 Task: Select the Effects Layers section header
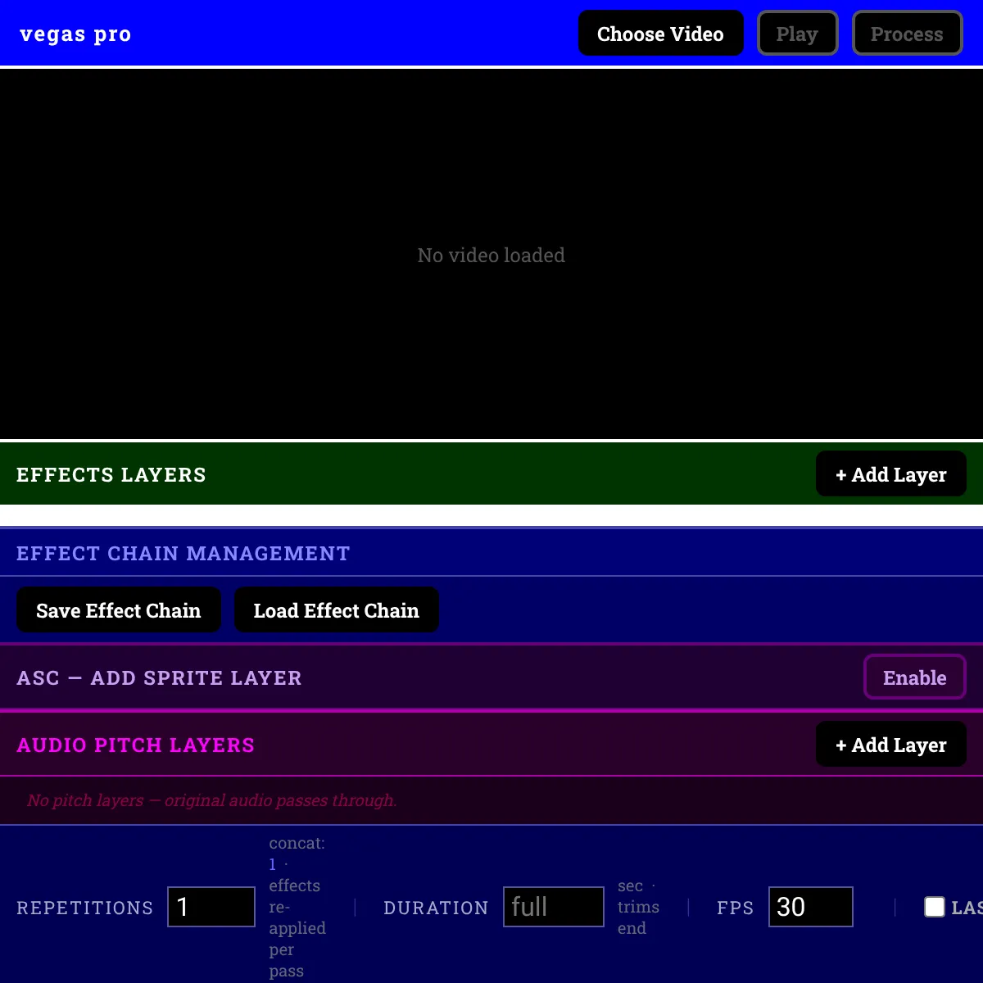coord(111,474)
